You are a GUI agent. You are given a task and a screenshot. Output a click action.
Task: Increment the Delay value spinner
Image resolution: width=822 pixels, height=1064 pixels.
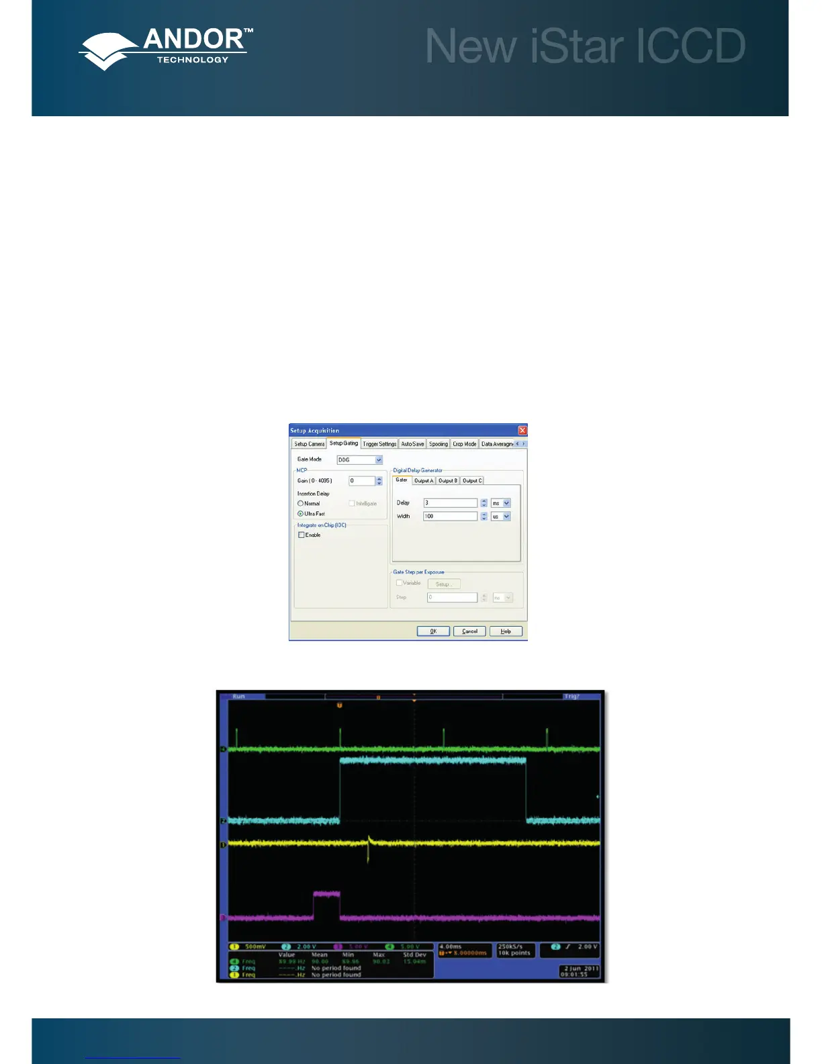click(484, 501)
